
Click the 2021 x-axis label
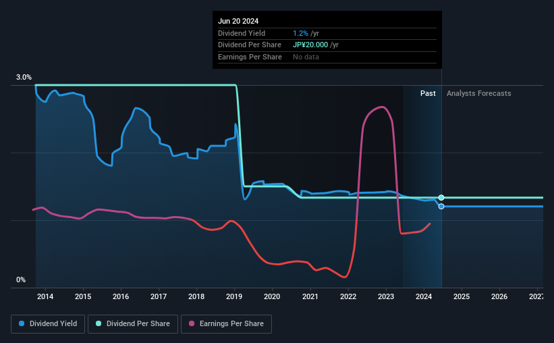pos(310,296)
